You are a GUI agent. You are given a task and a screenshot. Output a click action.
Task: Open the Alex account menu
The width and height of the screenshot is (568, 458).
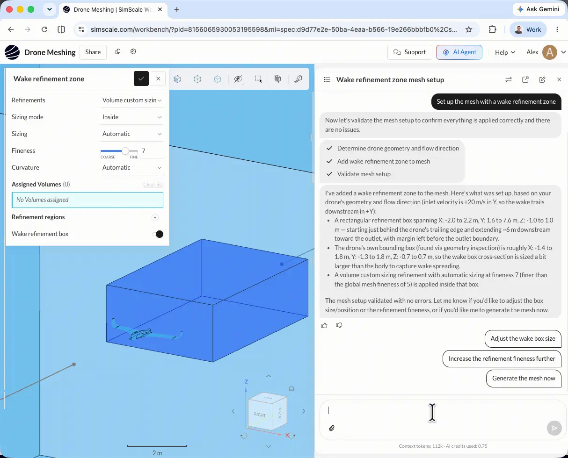tap(546, 52)
